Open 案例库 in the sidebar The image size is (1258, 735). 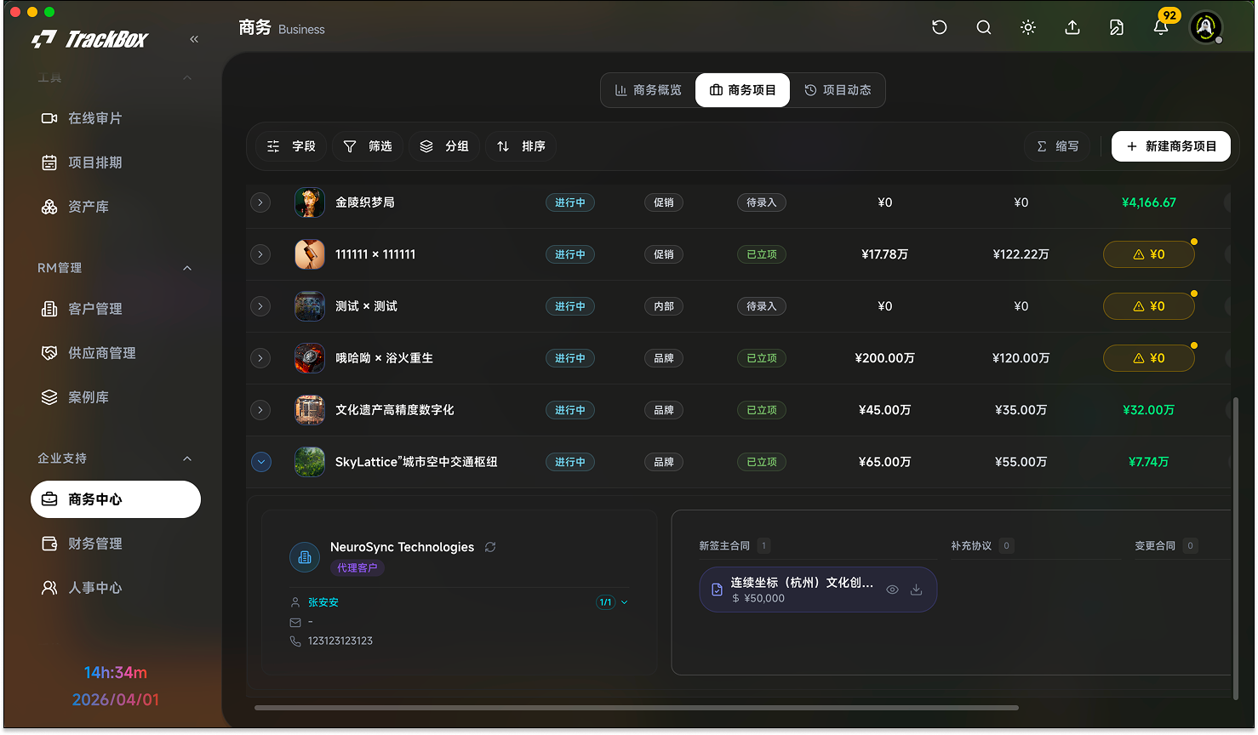pos(116,397)
